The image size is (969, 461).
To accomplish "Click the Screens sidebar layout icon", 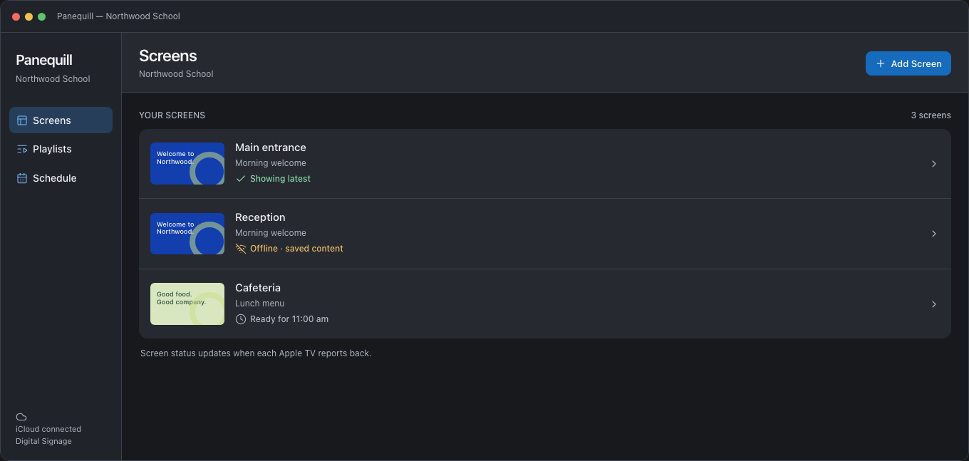I will (x=22, y=120).
